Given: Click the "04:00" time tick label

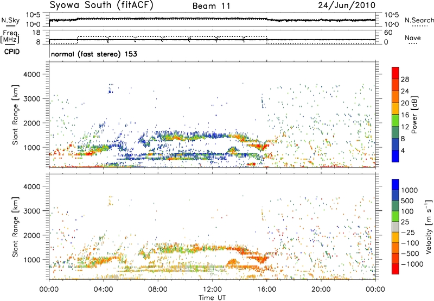Looking at the screenshot, I should click(x=103, y=290).
